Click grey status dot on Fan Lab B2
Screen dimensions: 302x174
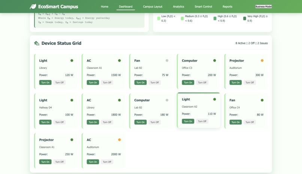(167, 61)
